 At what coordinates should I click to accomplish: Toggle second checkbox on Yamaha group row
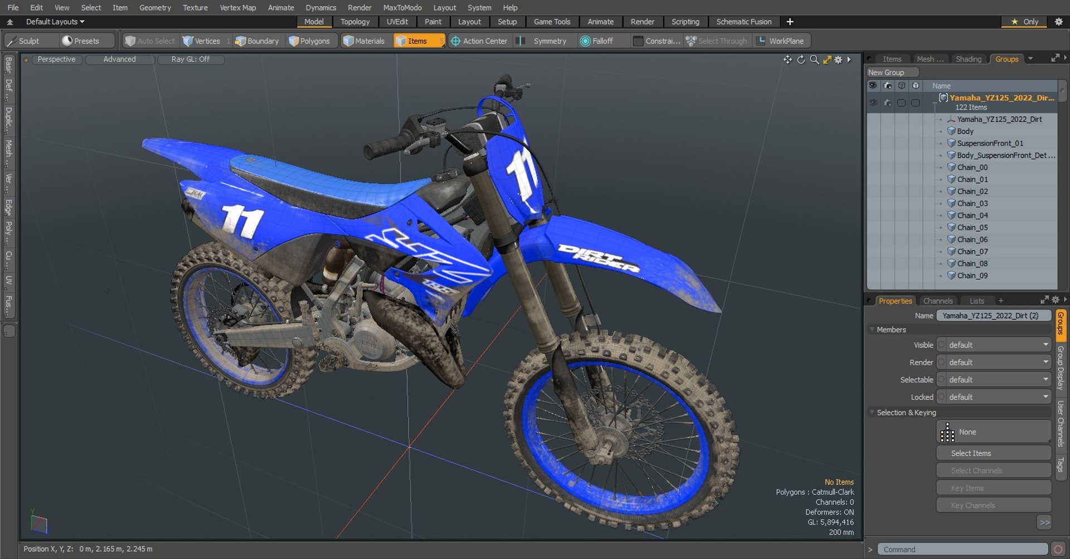916,103
